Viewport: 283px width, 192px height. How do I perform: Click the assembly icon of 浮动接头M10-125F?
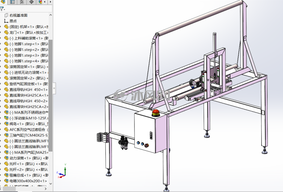click(x=6, y=118)
